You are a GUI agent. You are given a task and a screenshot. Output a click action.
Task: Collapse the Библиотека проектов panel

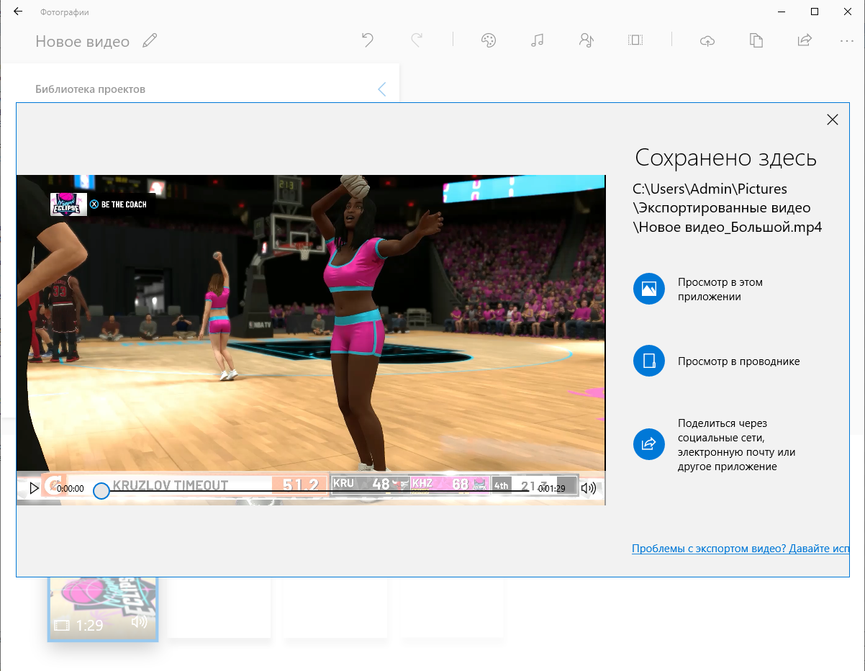pos(381,89)
